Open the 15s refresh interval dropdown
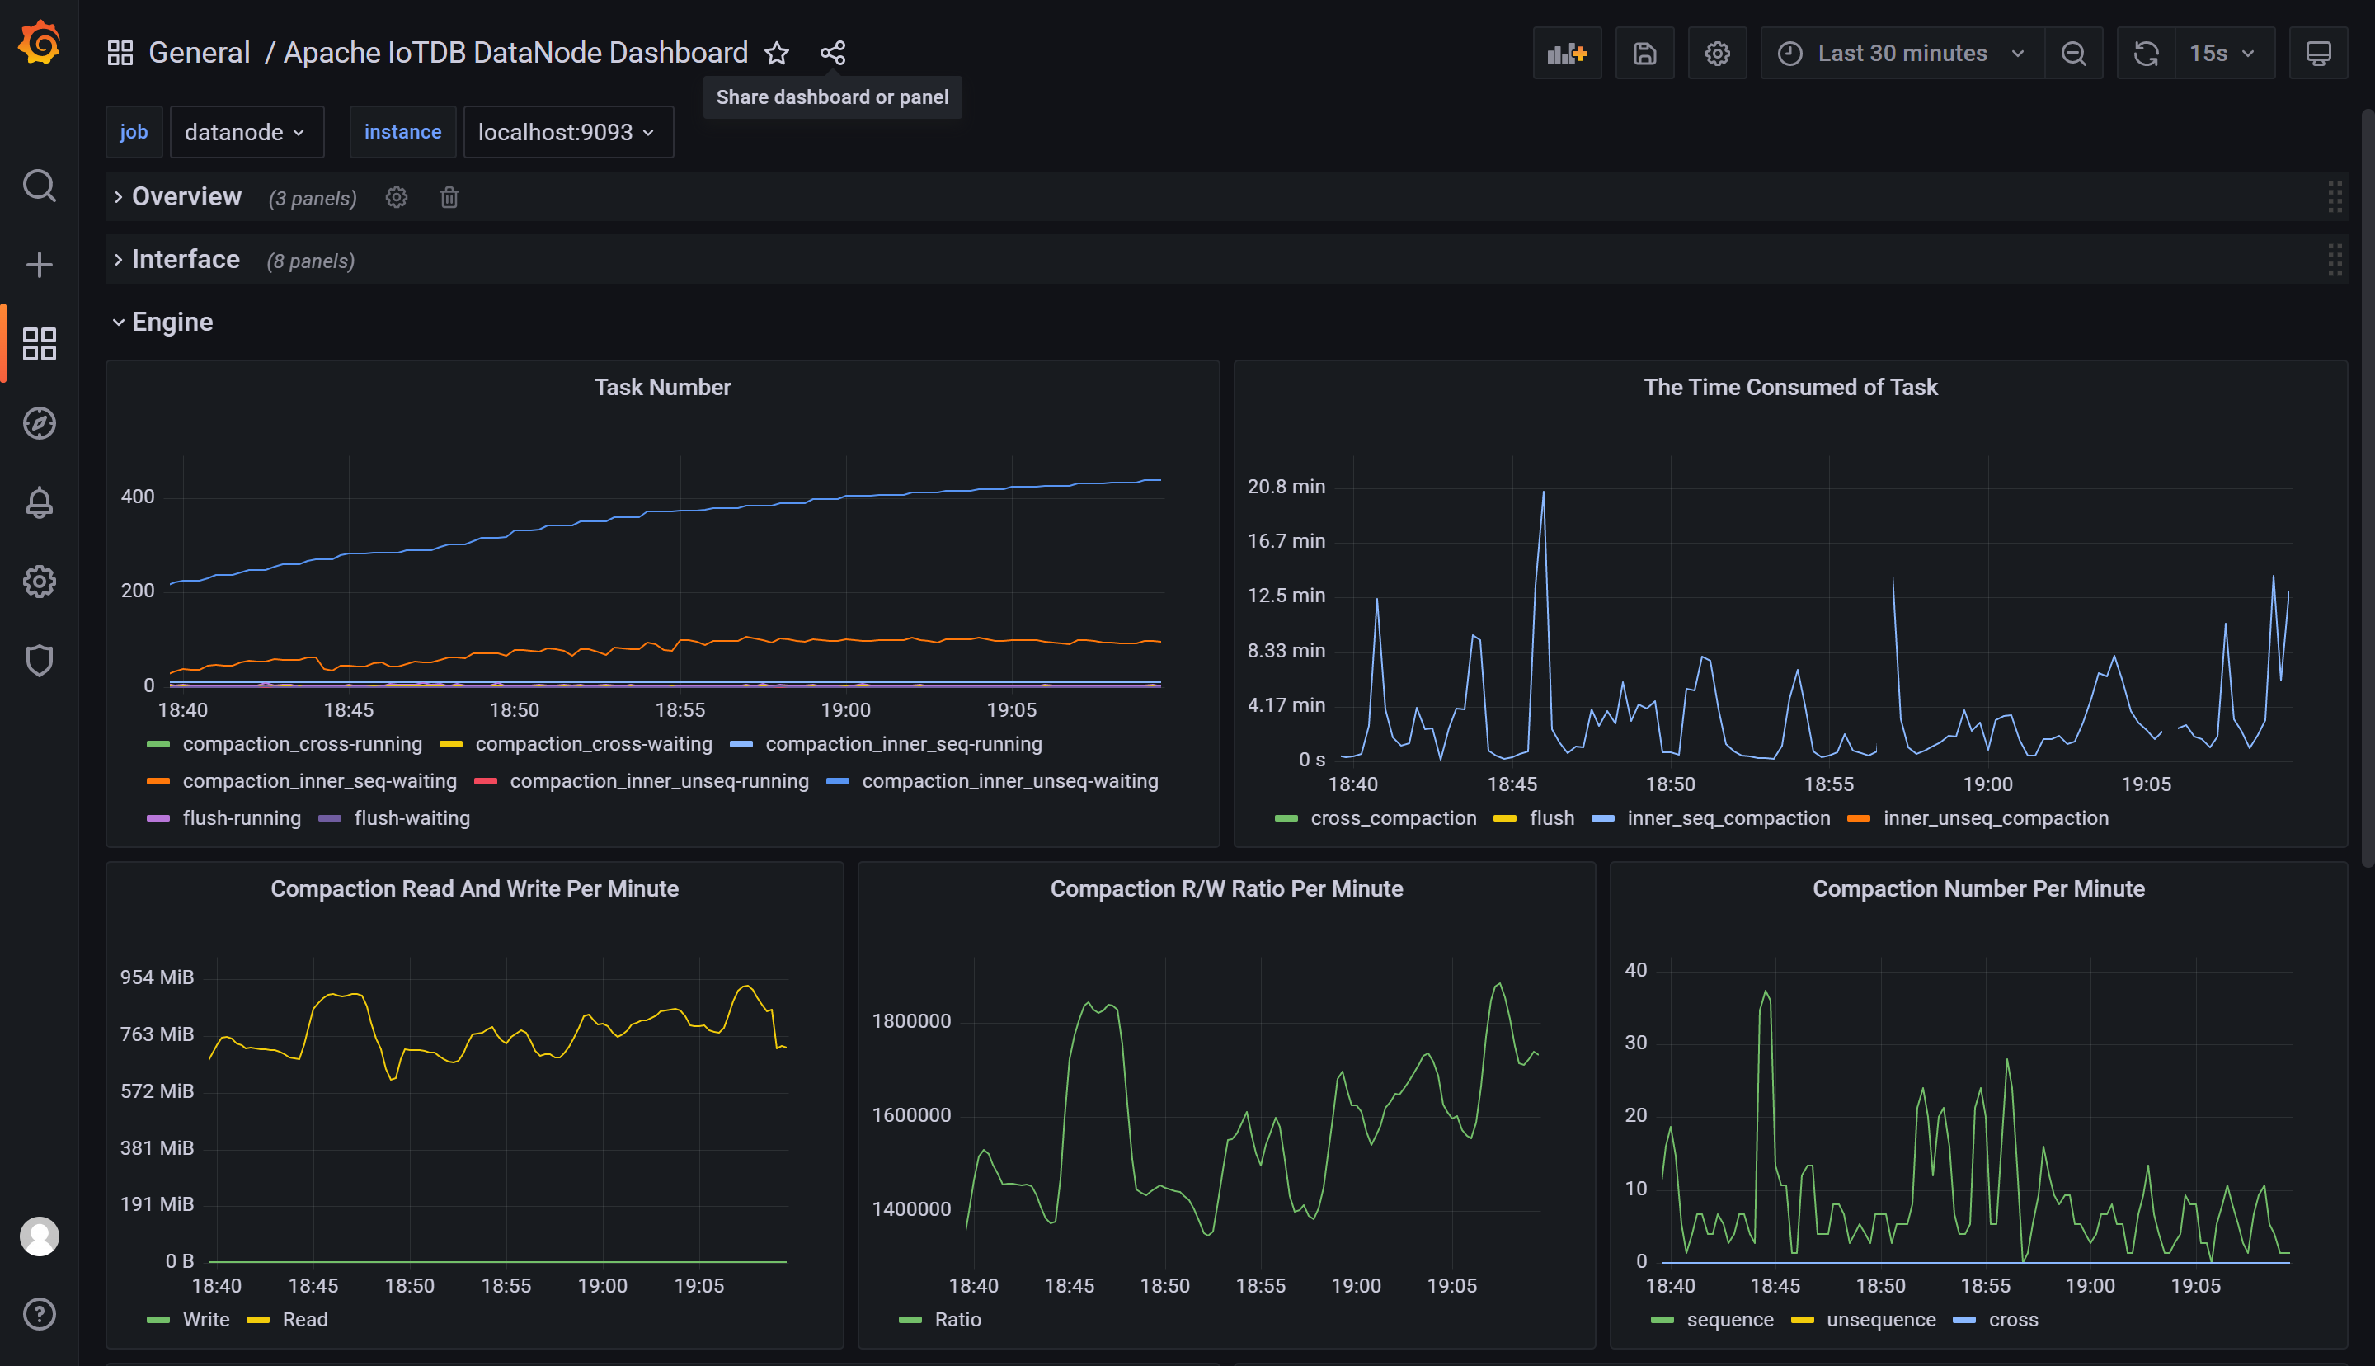Image resolution: width=2375 pixels, height=1366 pixels. click(2223, 54)
